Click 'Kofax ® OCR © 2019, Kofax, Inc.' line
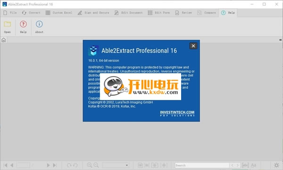Screen dimensions: 283x170 (x=112, y=106)
